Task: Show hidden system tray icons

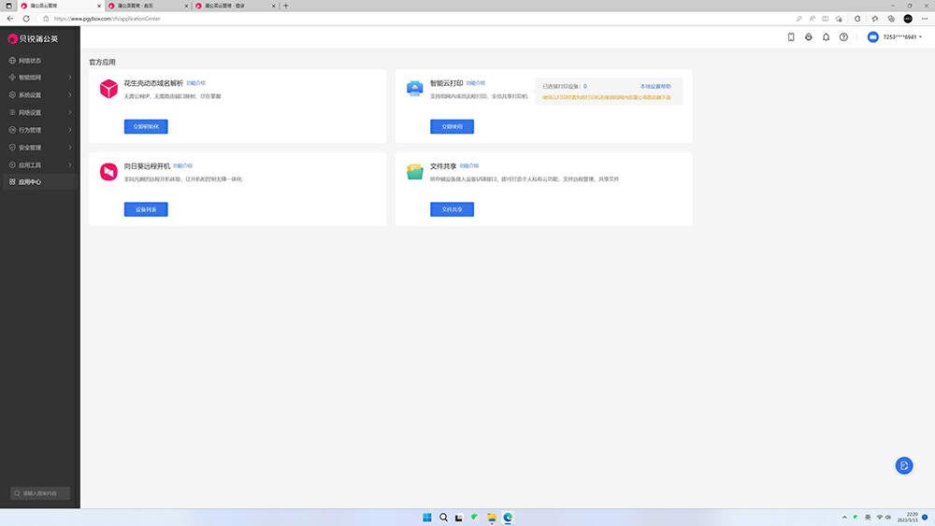Action: [843, 517]
